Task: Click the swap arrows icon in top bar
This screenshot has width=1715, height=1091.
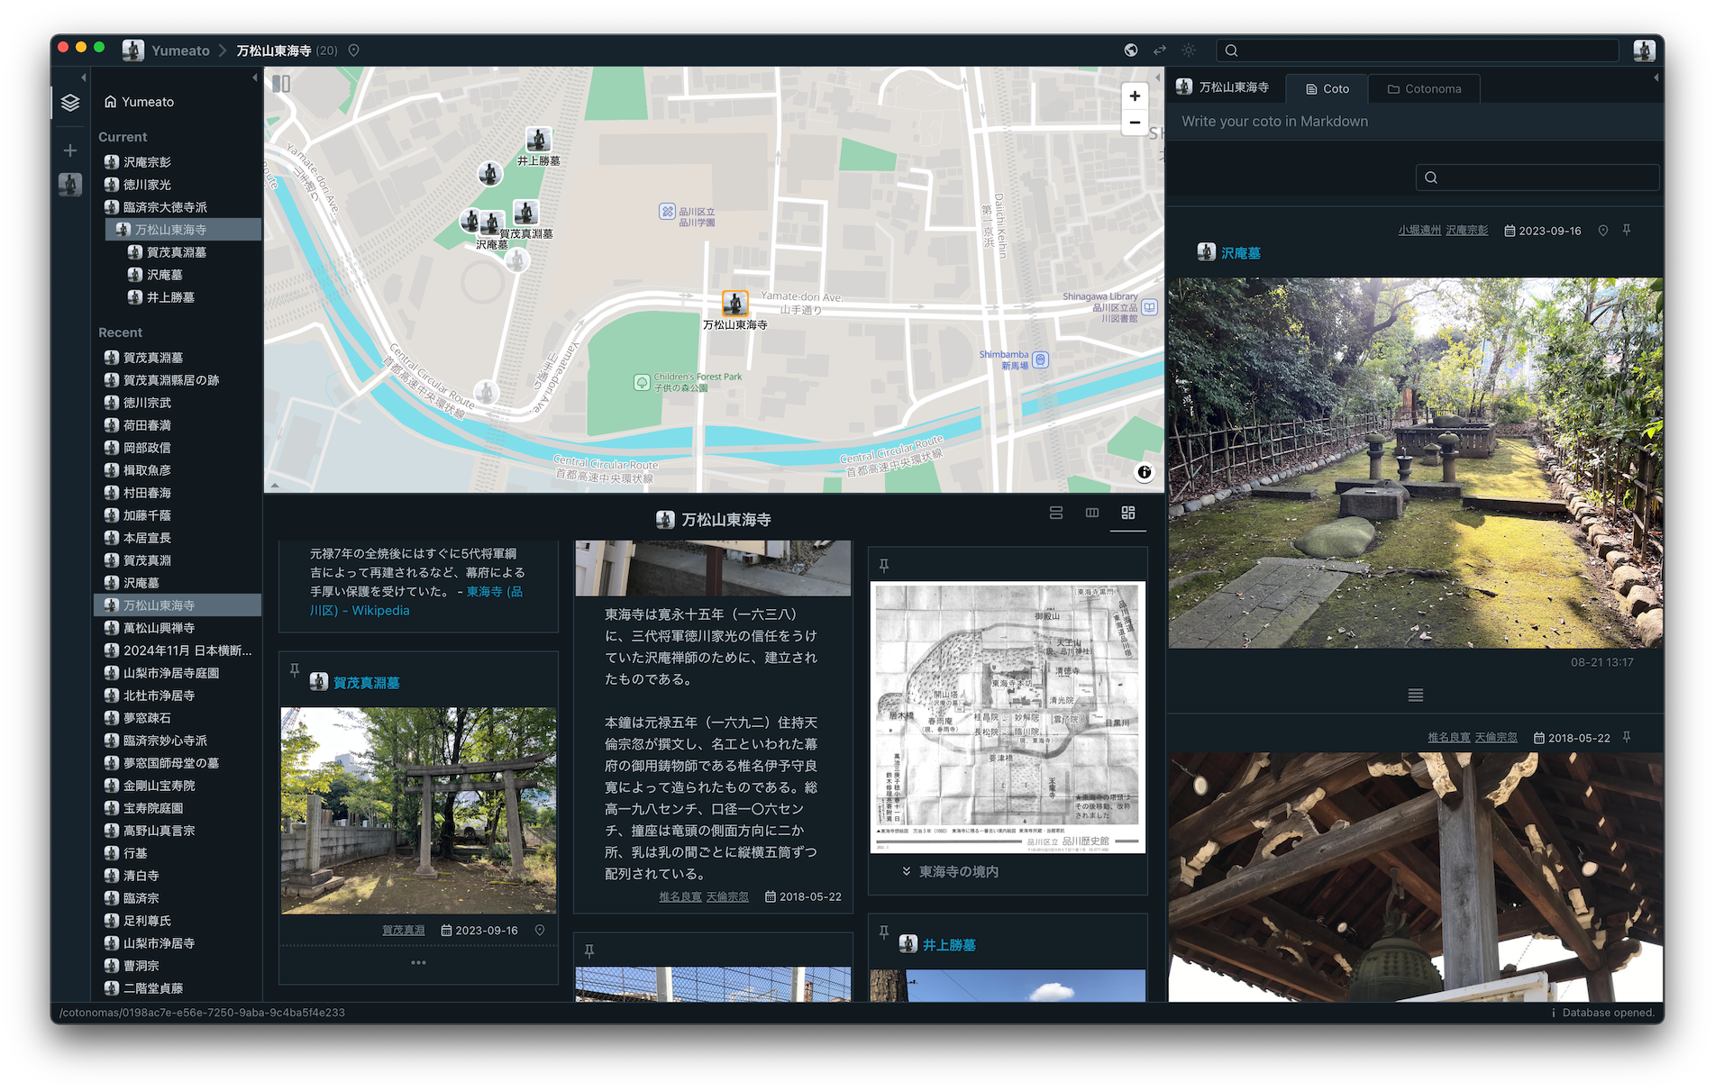Action: point(1160,50)
